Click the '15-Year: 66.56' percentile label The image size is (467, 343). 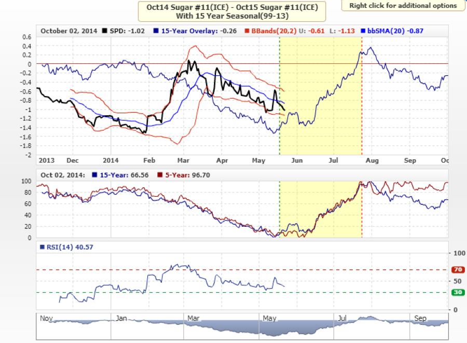[x=124, y=175]
